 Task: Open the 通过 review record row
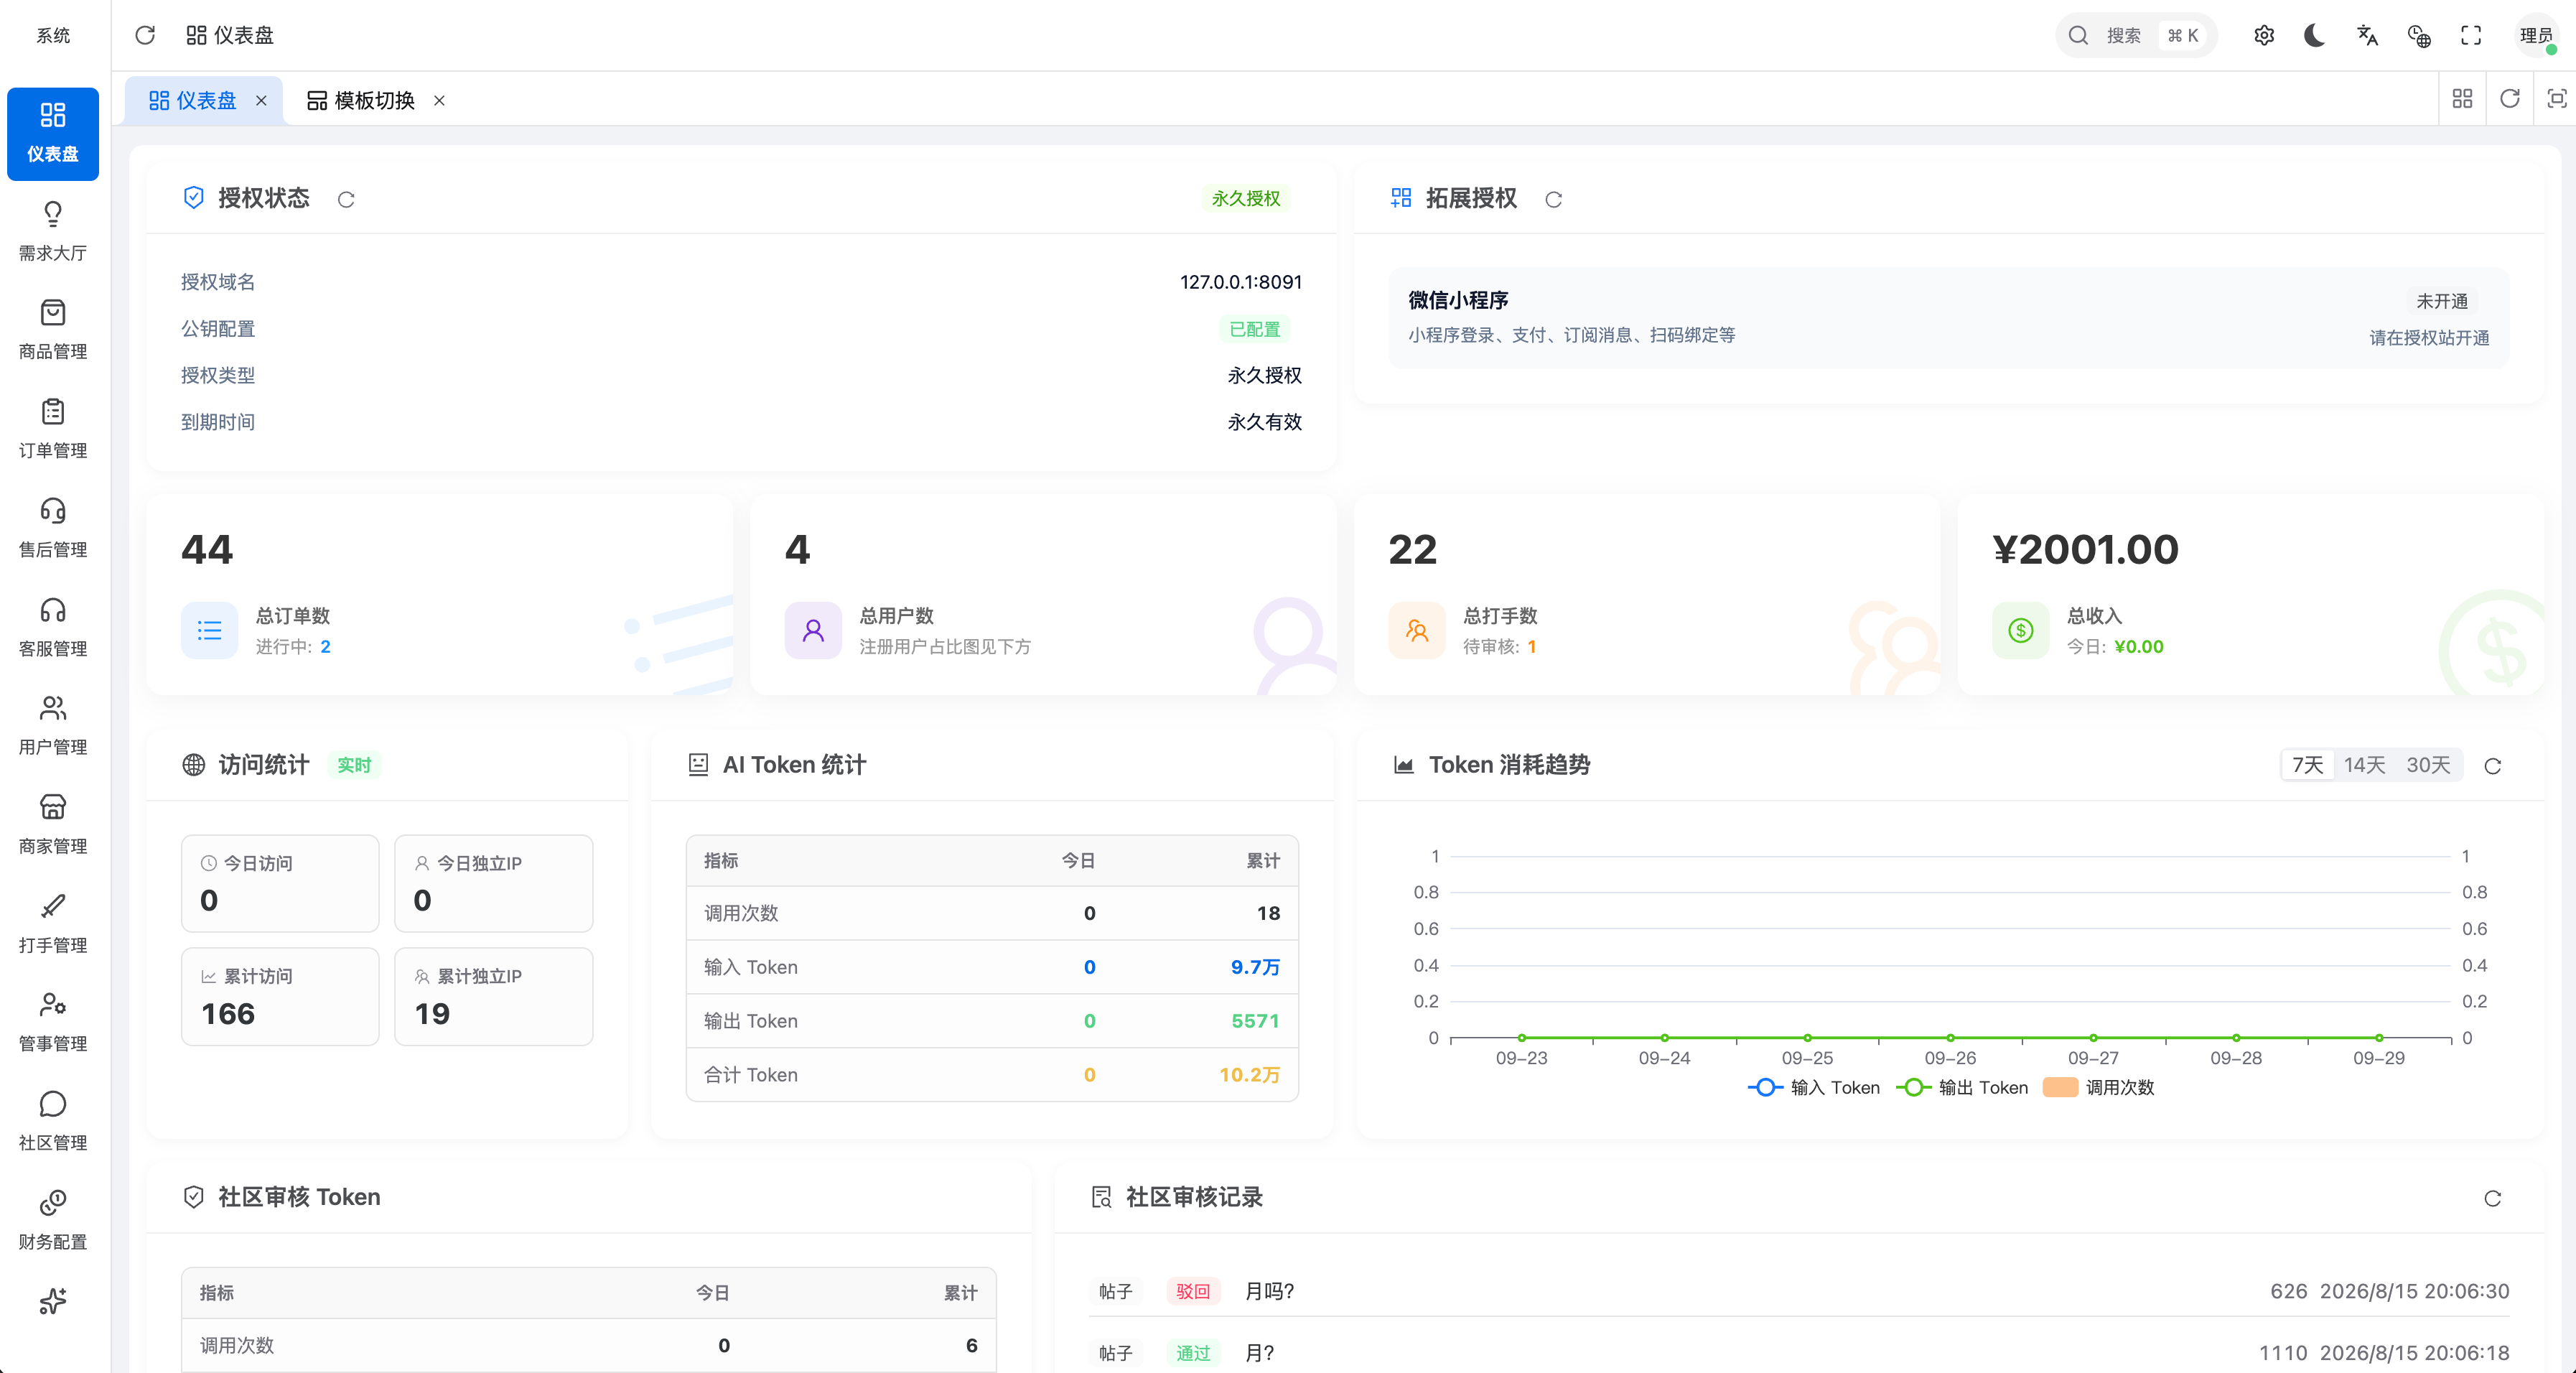pos(1799,1352)
